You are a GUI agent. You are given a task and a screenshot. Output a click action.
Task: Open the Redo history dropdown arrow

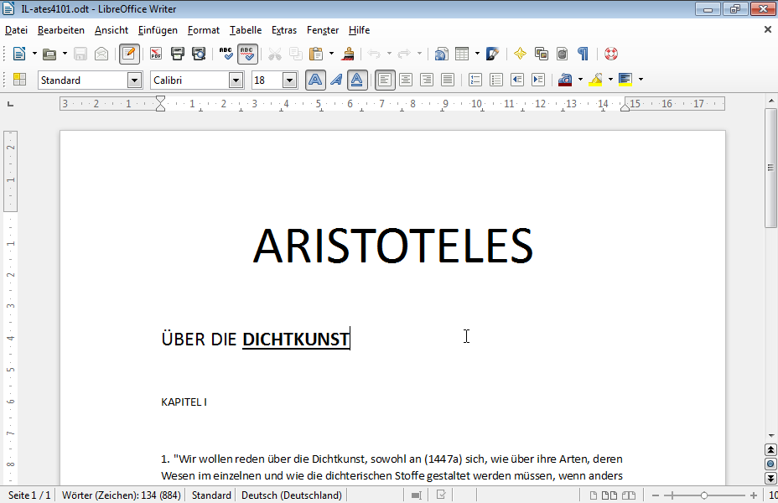[x=419, y=54]
